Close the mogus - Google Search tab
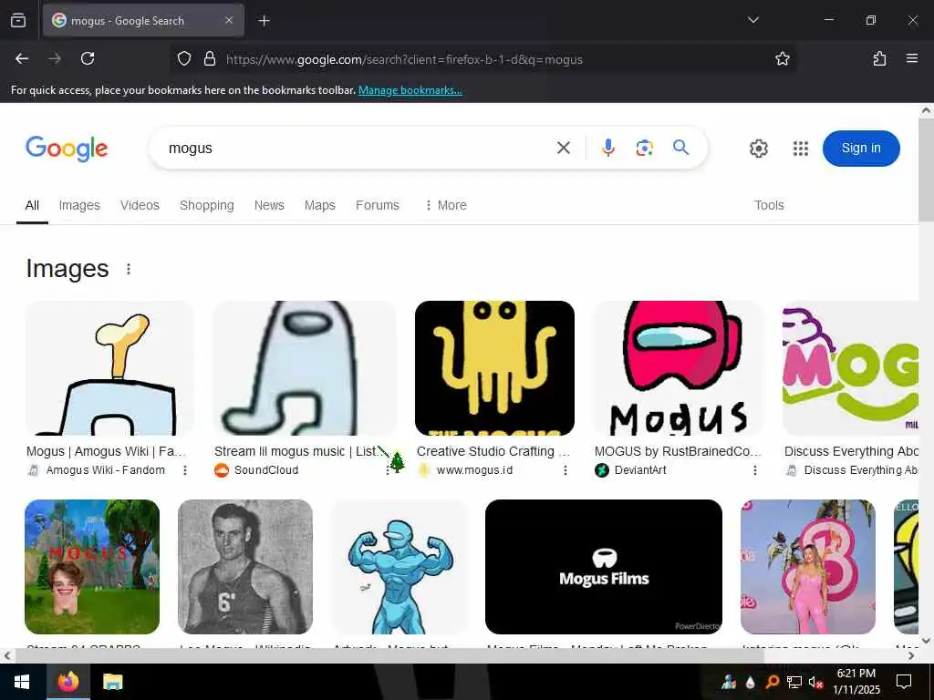Image resolution: width=934 pixels, height=700 pixels. 229,20
